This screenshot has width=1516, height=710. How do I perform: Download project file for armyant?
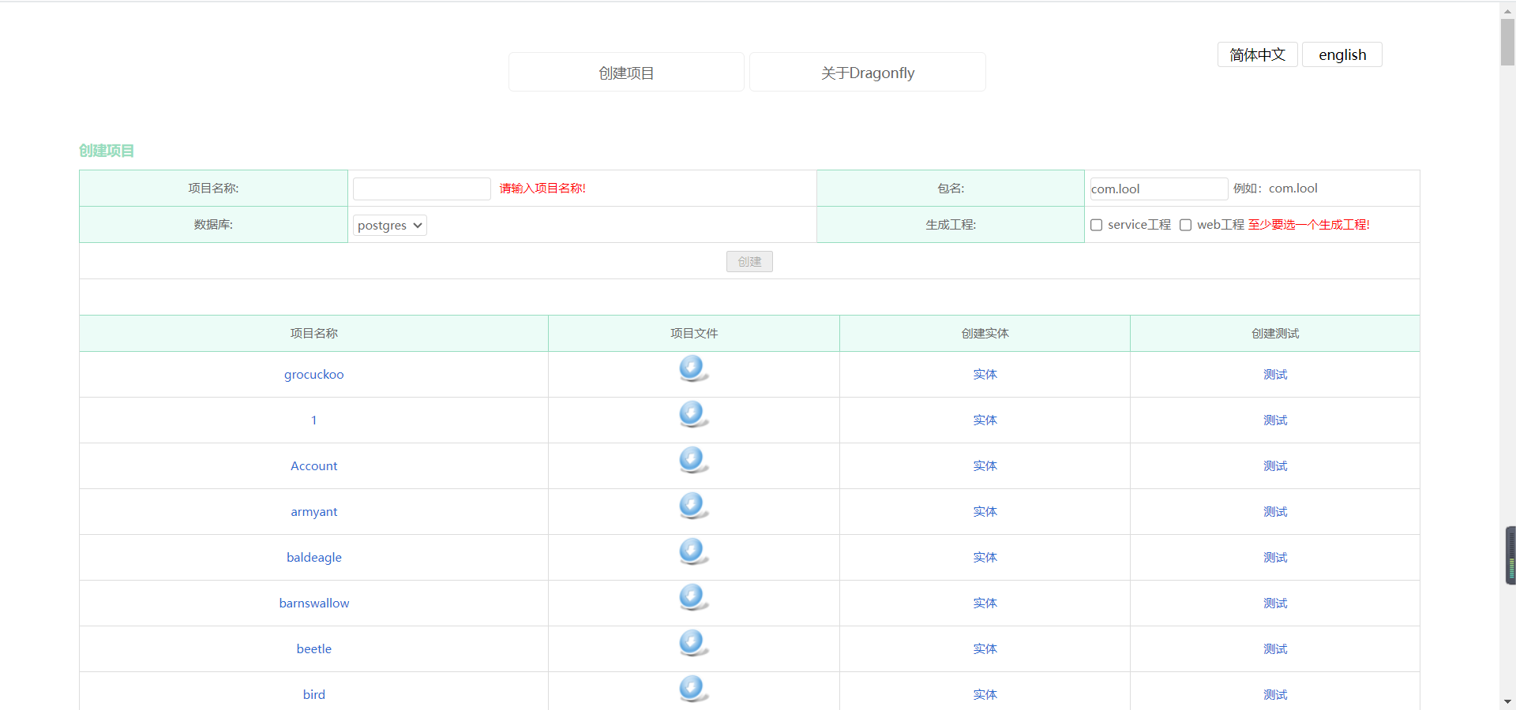pyautogui.click(x=693, y=506)
